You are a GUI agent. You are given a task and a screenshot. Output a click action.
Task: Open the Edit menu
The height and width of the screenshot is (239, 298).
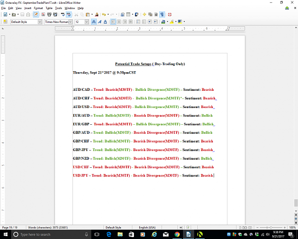tap(10, 8)
